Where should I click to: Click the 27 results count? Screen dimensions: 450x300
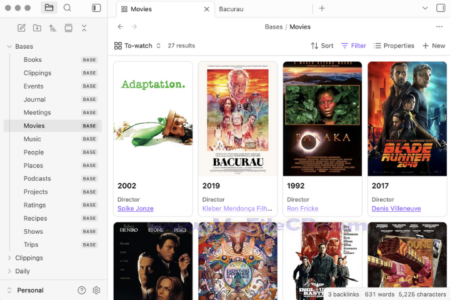pos(181,46)
